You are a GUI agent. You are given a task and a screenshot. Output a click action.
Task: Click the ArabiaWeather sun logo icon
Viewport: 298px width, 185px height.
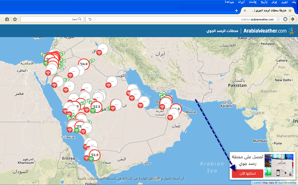click(292, 31)
